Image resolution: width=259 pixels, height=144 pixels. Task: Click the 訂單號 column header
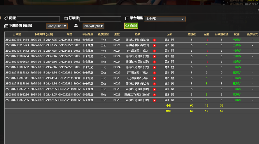[x=17, y=34]
